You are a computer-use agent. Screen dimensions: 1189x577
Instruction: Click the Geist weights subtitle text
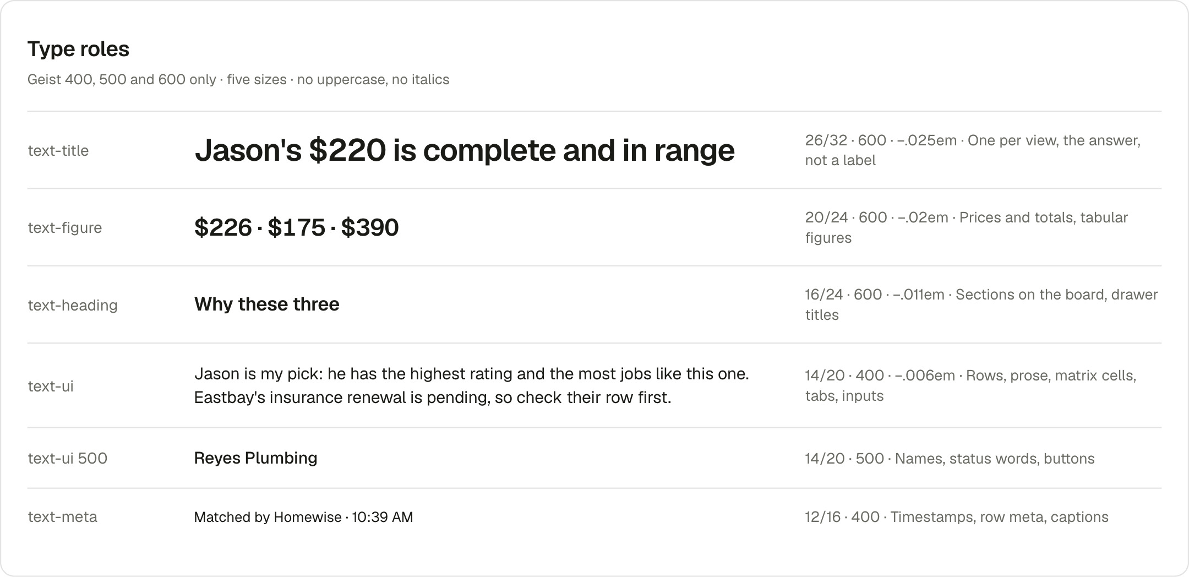pos(238,80)
